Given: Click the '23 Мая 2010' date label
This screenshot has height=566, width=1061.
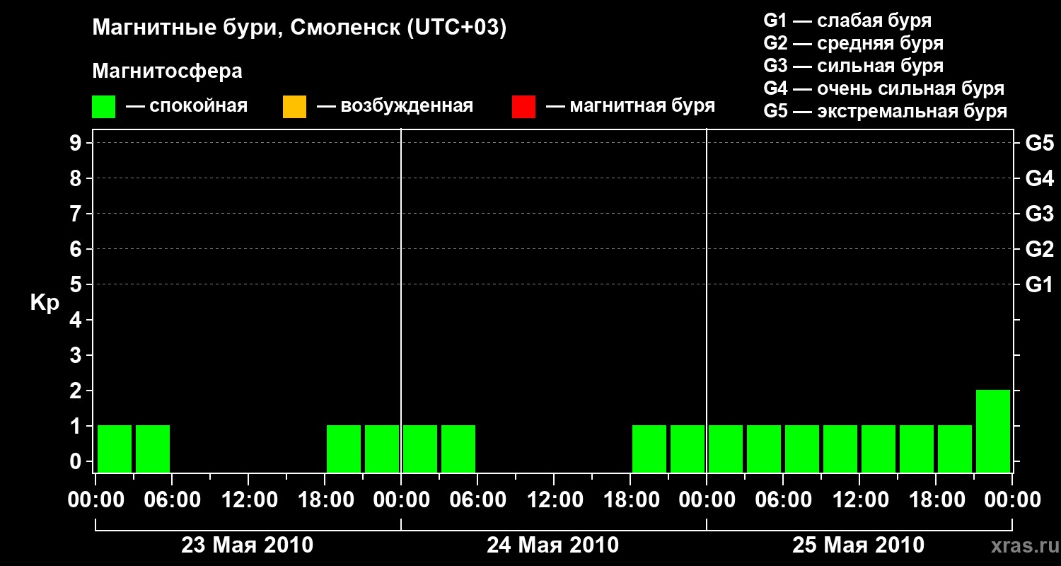Looking at the screenshot, I should tap(248, 545).
